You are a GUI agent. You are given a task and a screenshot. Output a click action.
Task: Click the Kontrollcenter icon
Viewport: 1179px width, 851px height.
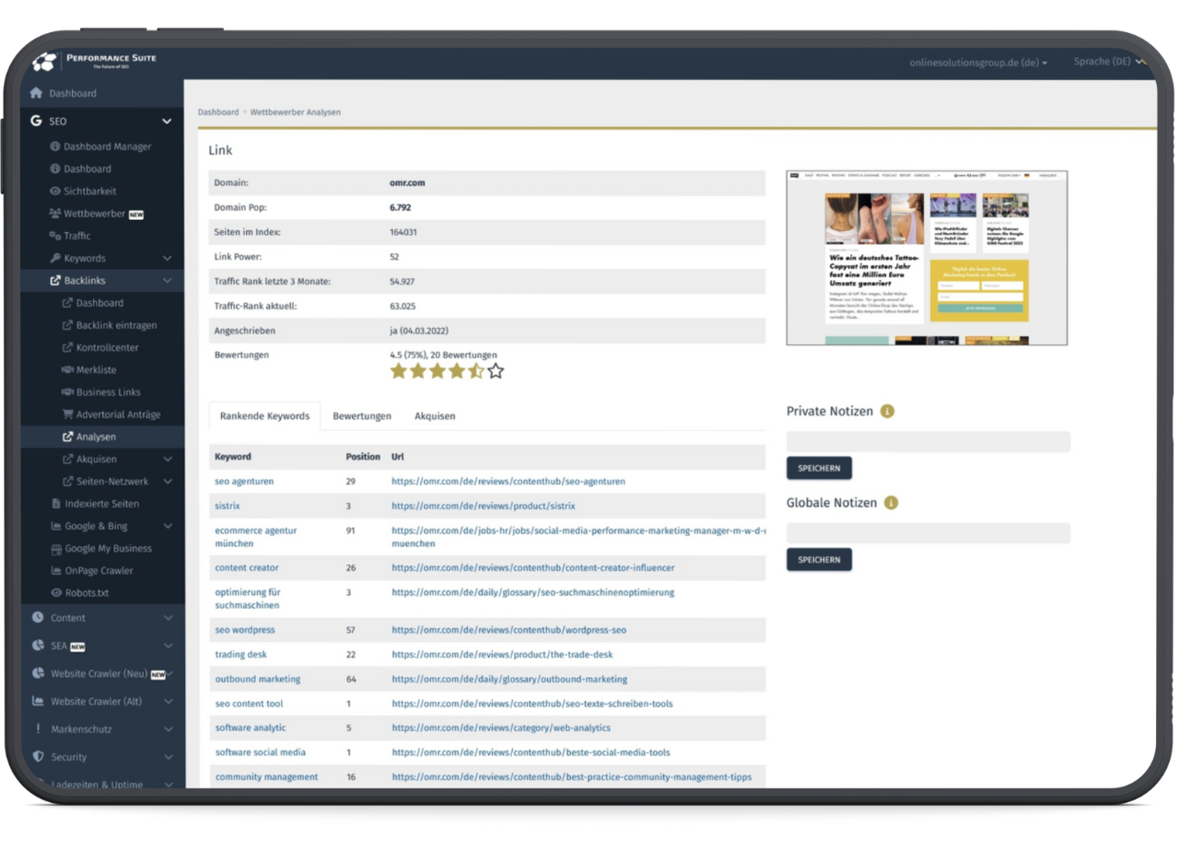click(67, 347)
